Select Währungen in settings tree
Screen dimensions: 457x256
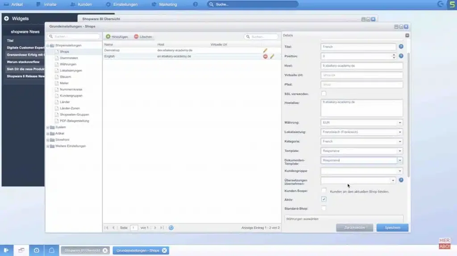click(x=68, y=64)
